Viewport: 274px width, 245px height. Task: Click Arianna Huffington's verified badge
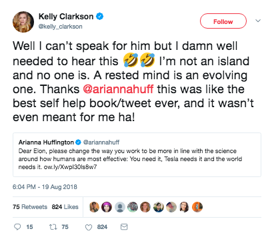pyautogui.click(x=78, y=142)
